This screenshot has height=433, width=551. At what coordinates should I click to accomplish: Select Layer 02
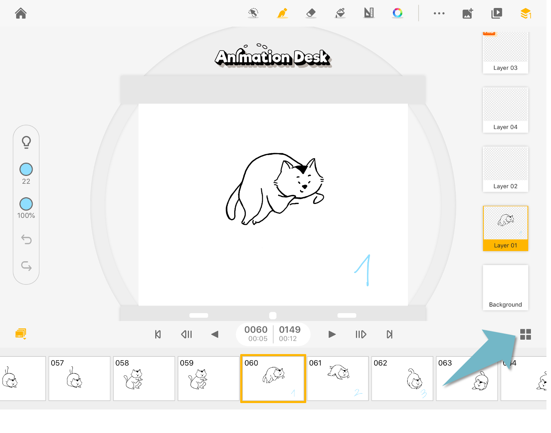[505, 169]
